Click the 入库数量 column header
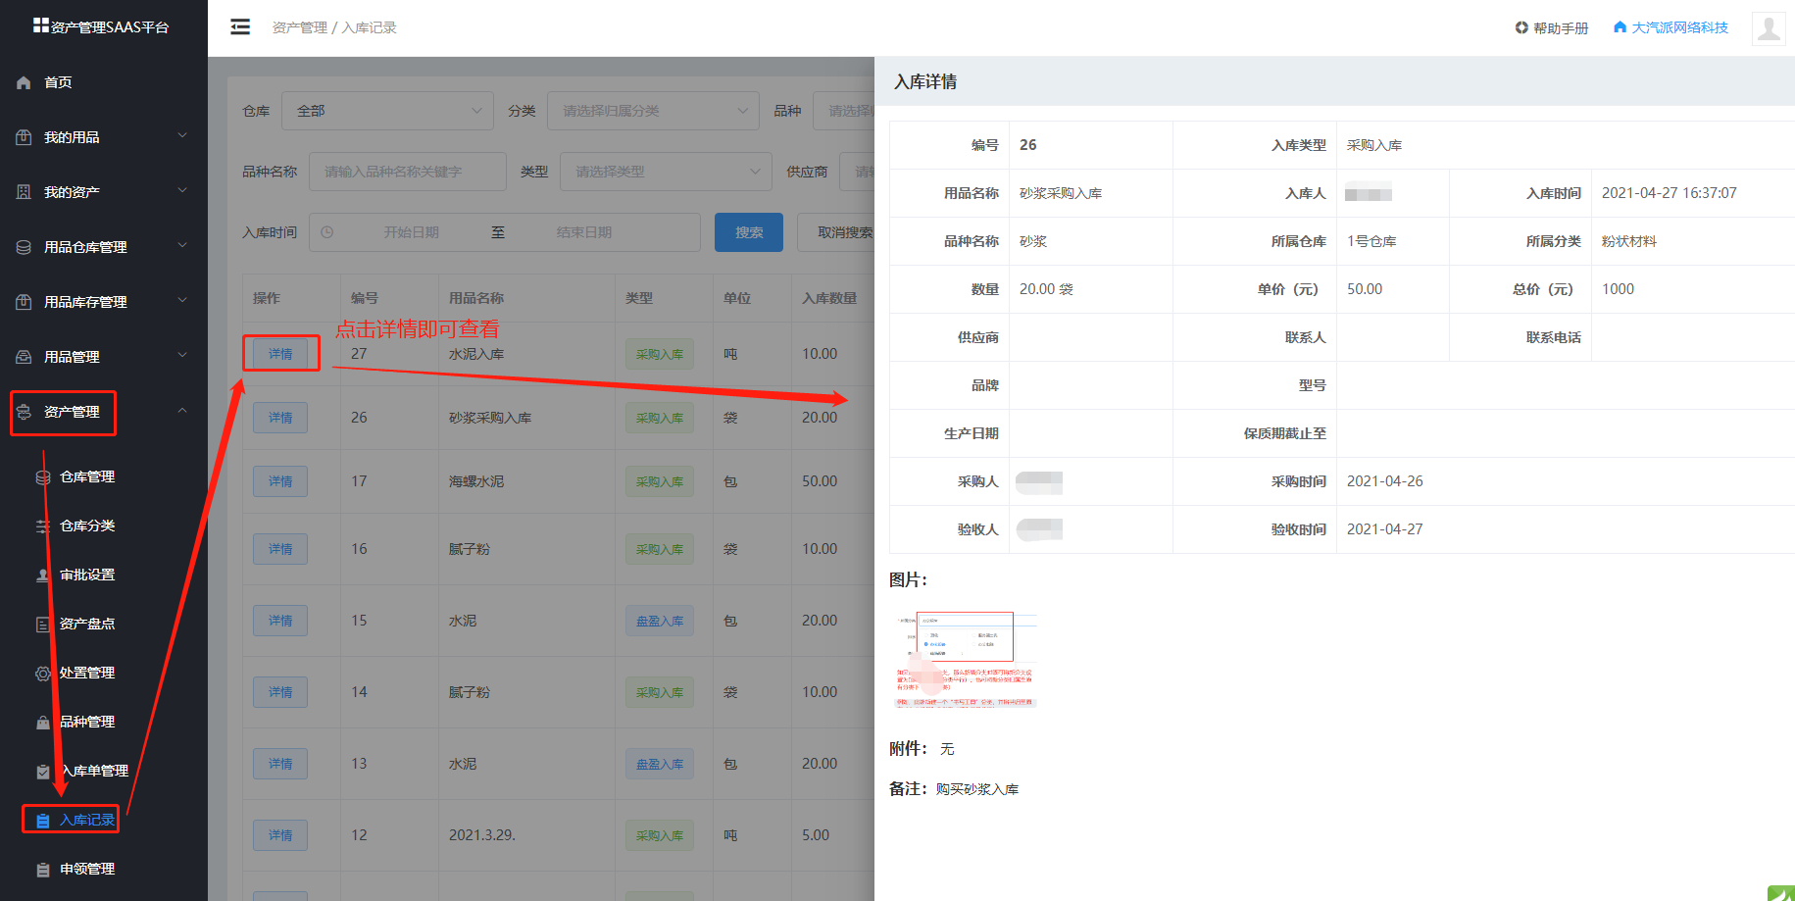 point(829,298)
